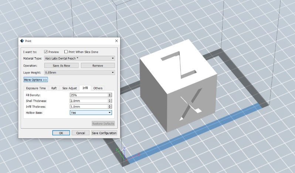Viewport: 295px width, 173px height.
Task: Enable Print When Slice Done checkbox
Action: pyautogui.click(x=66, y=52)
